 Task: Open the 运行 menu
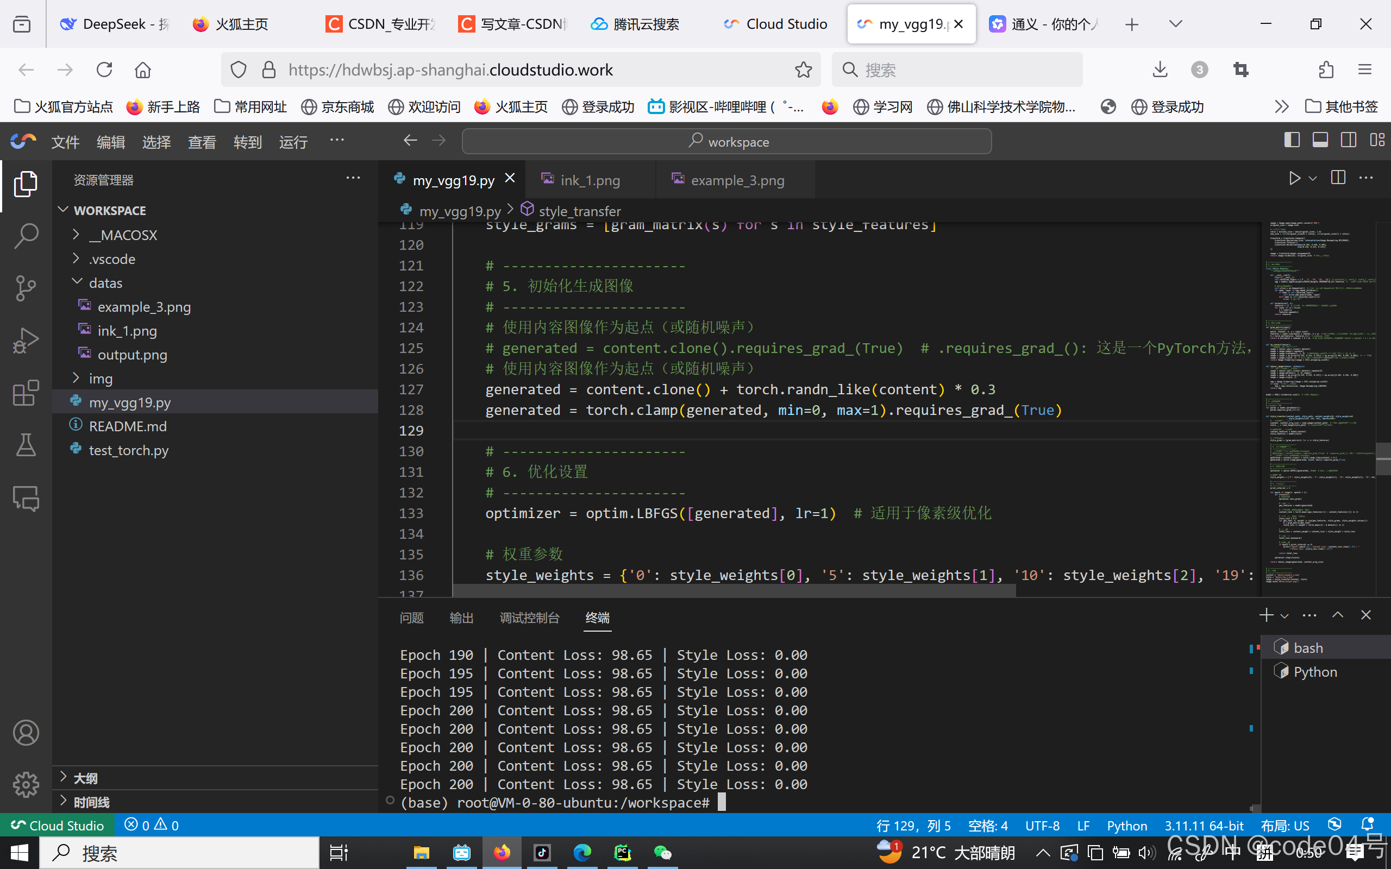tap(293, 142)
